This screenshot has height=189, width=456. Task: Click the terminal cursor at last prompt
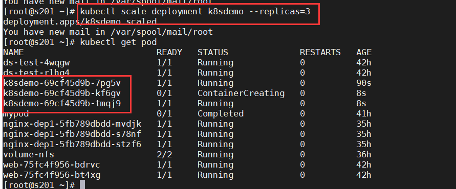pos(82,184)
